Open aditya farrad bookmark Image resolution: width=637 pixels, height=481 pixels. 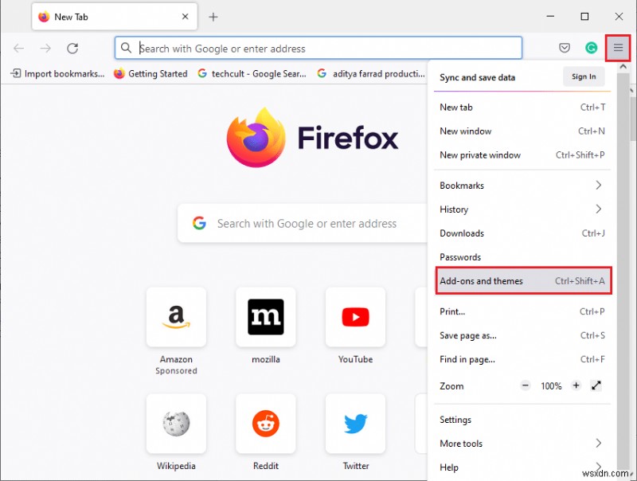[371, 73]
